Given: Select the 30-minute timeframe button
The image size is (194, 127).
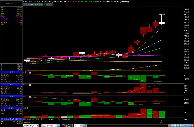Looking at the screenshot, I should tap(38, 4).
